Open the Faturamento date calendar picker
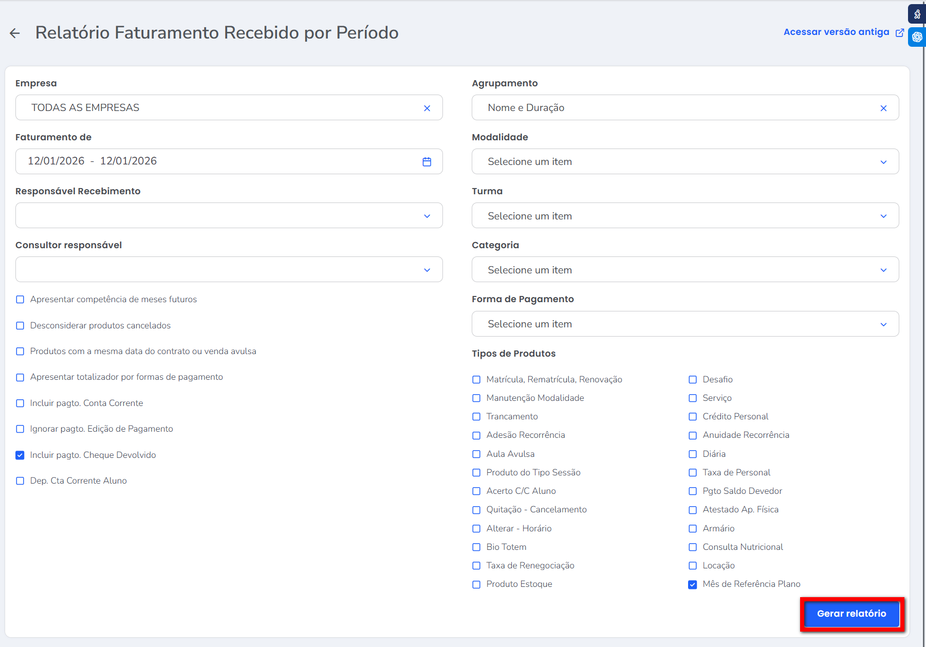926x647 pixels. click(x=427, y=162)
